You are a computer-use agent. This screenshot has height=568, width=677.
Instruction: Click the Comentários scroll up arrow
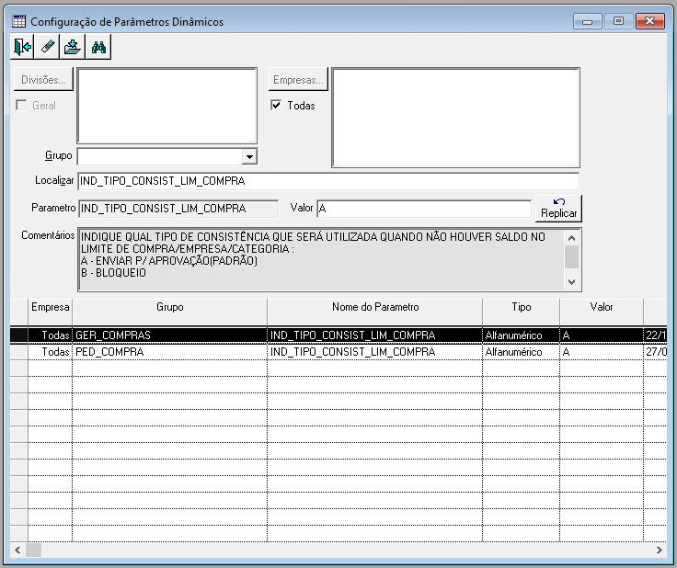[x=571, y=238]
